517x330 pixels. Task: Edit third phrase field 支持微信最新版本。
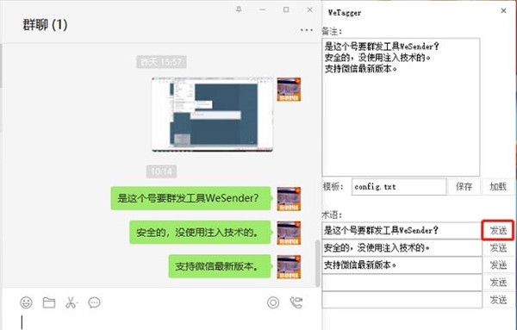402,265
